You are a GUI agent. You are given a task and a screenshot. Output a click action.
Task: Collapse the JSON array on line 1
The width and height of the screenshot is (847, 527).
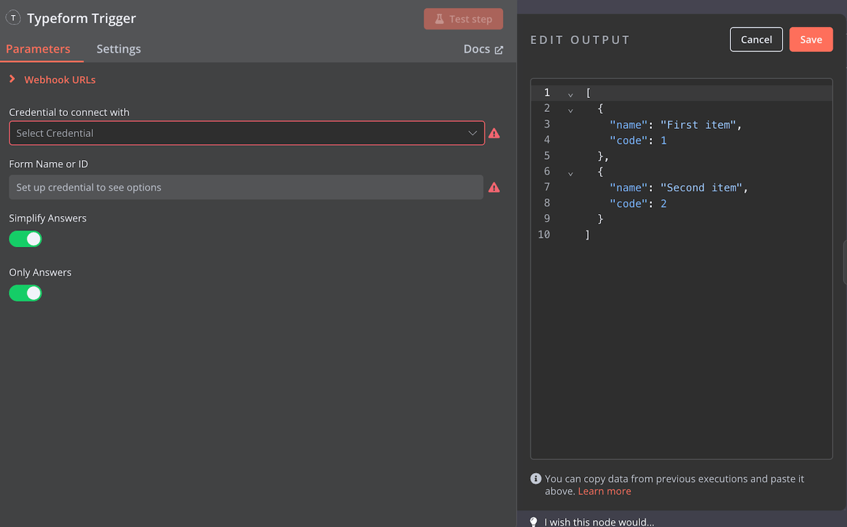tap(570, 94)
